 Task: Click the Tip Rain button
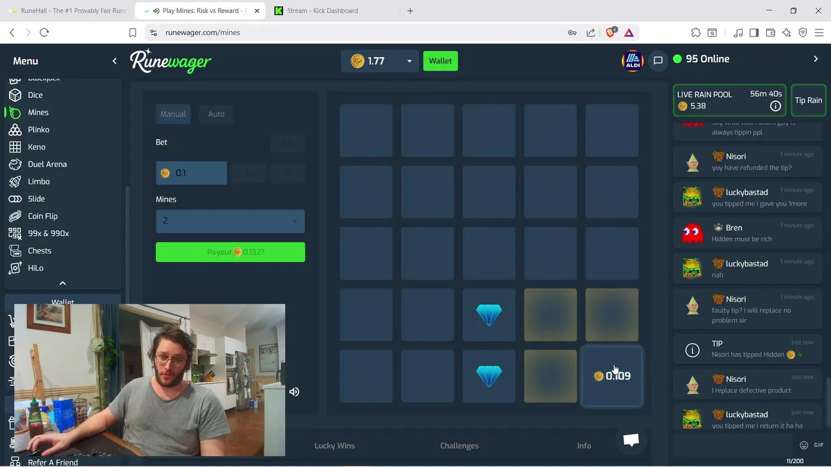coord(808,101)
